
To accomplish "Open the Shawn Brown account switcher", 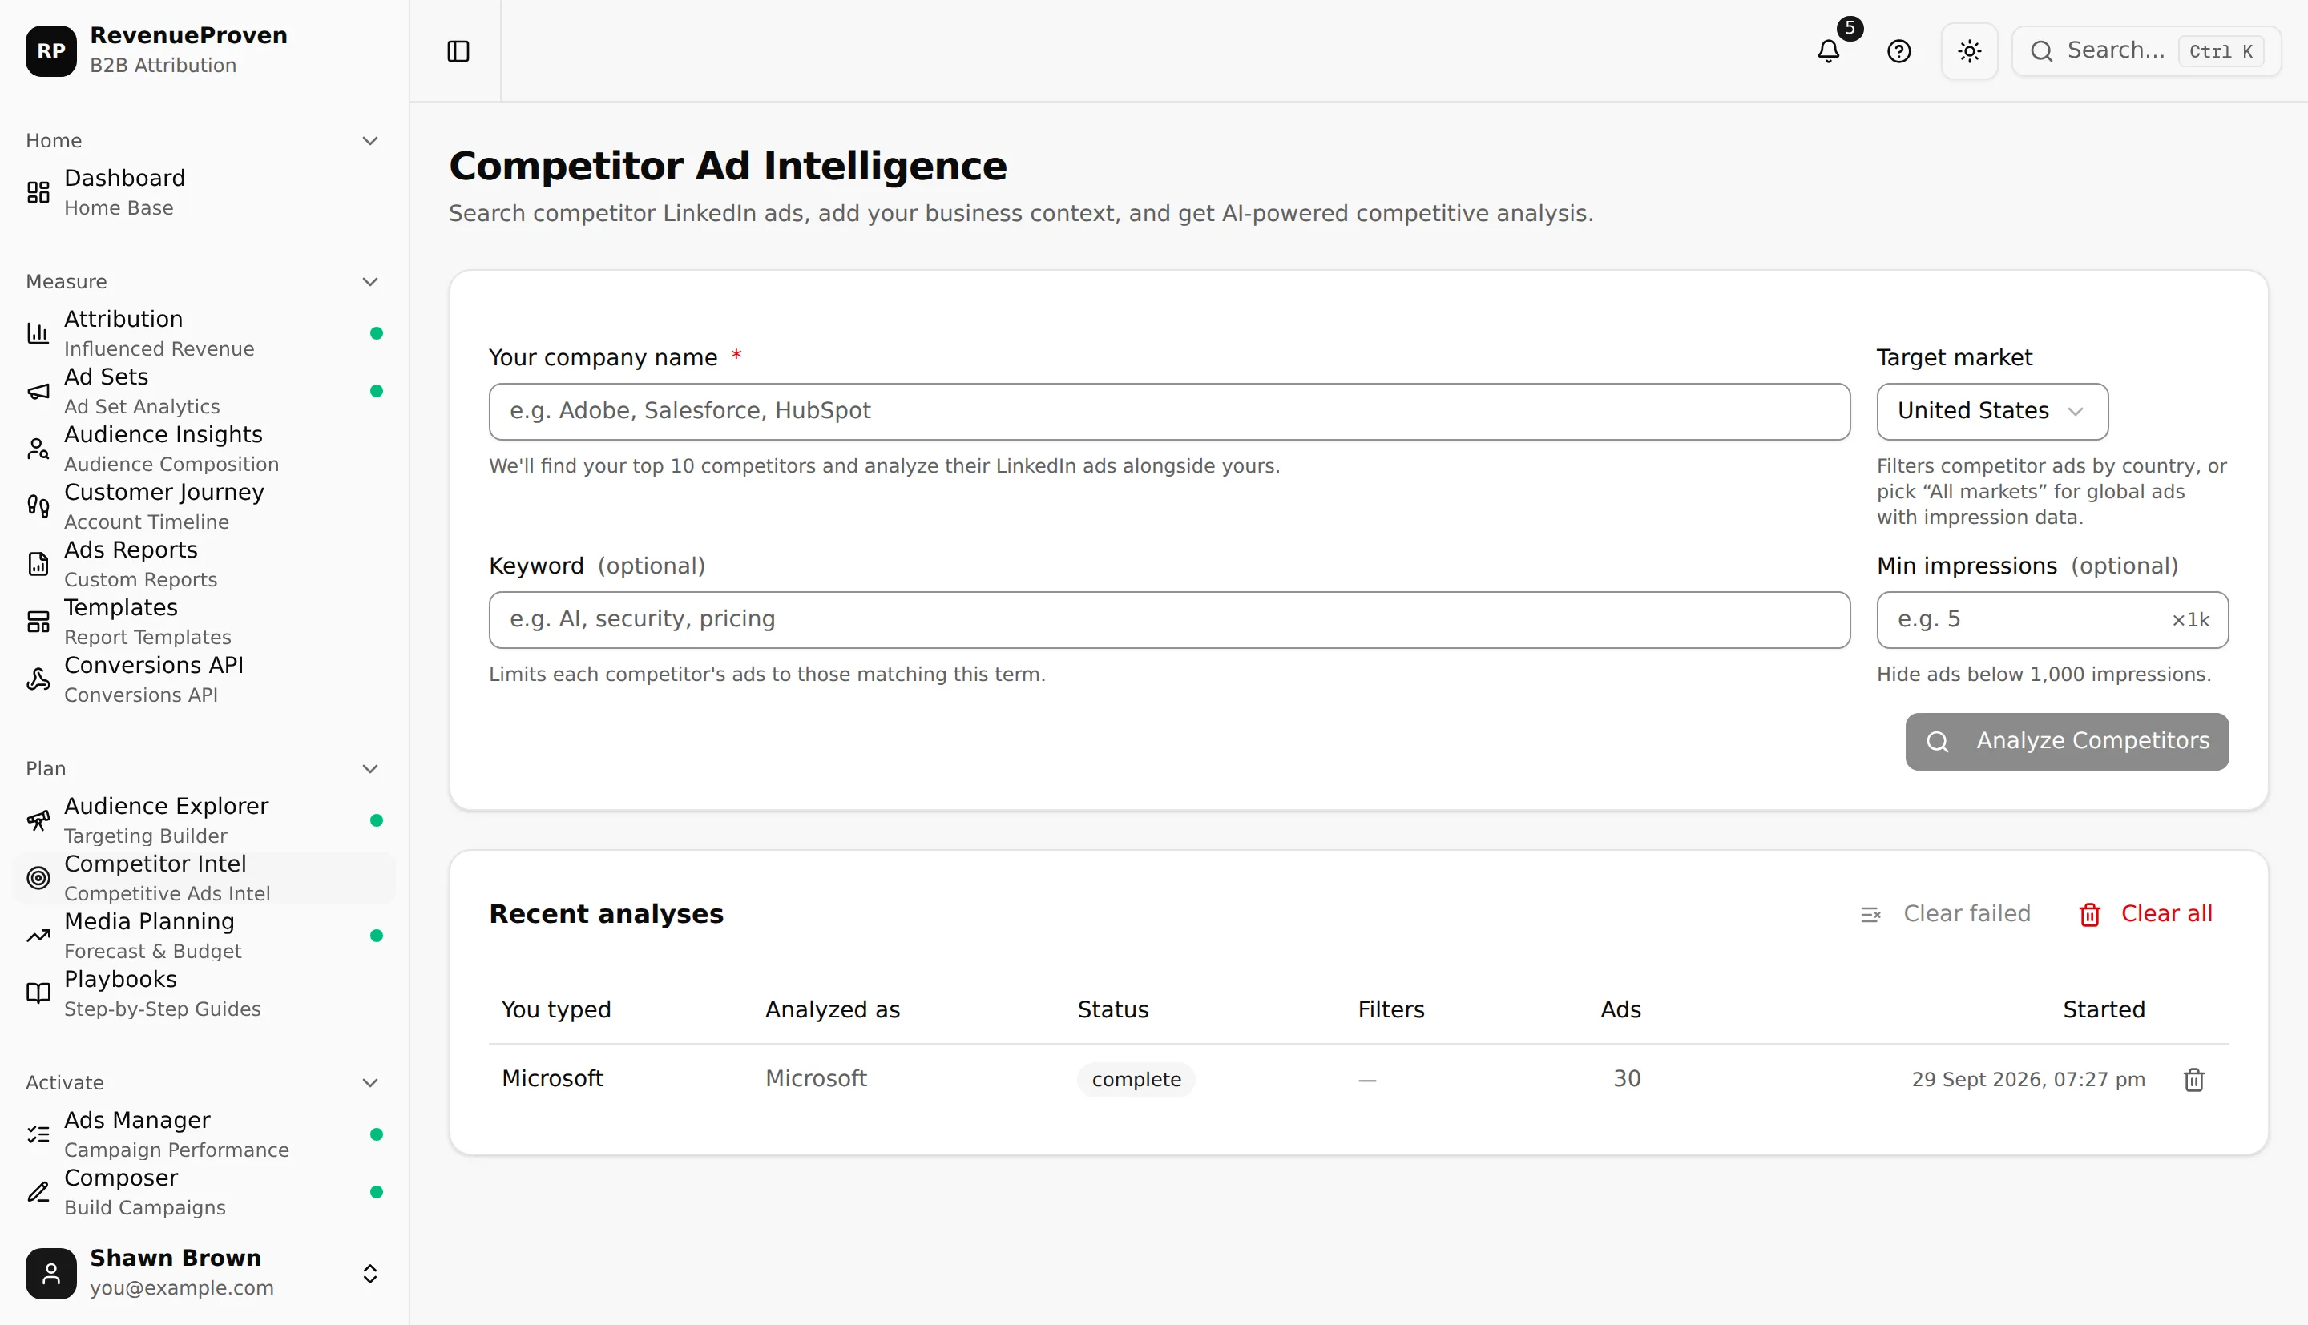I will coord(205,1273).
